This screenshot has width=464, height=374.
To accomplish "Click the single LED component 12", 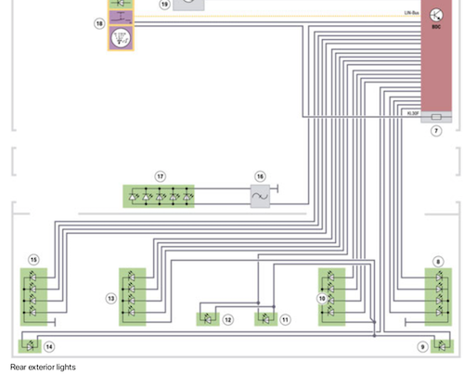I will pos(208,319).
